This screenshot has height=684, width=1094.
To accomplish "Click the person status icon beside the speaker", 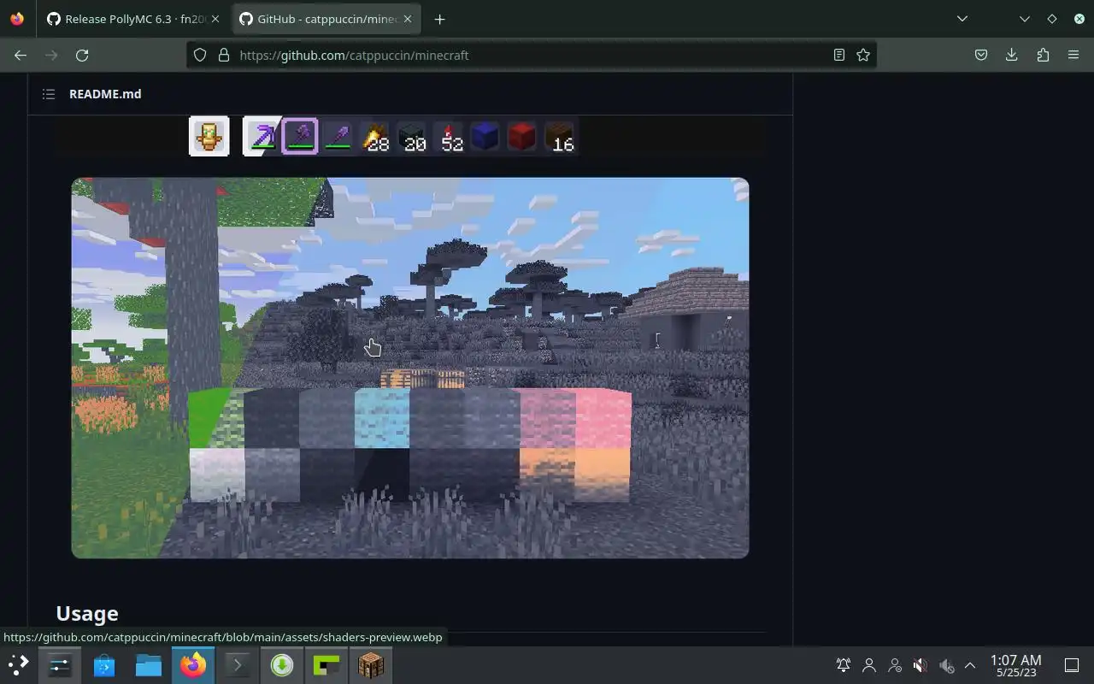I will pyautogui.click(x=895, y=665).
